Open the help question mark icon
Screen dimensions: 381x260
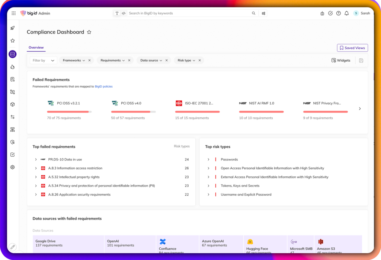click(338, 13)
